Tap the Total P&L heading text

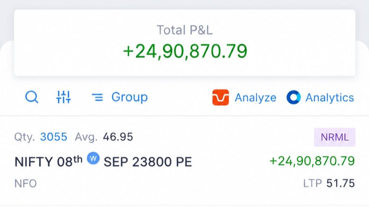tap(185, 30)
